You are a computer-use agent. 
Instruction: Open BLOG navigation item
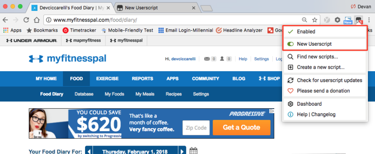pyautogui.click(x=239, y=79)
